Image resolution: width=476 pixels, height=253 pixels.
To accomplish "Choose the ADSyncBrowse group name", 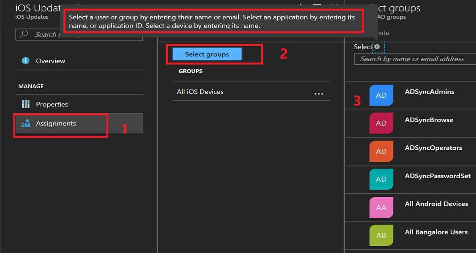I will pyautogui.click(x=429, y=120).
